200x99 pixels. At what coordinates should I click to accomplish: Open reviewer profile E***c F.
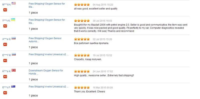[6, 87]
